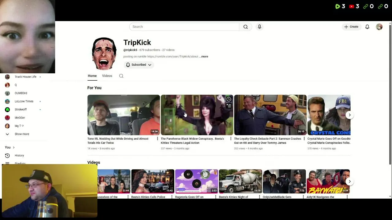The image size is (392, 220).
Task: Open TripKick channel avatar image
Action: [104, 54]
